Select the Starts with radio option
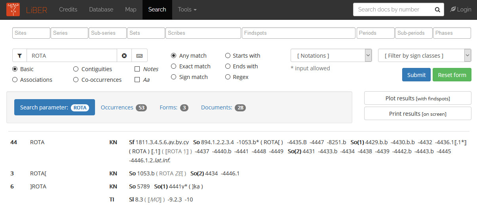 [228, 56]
